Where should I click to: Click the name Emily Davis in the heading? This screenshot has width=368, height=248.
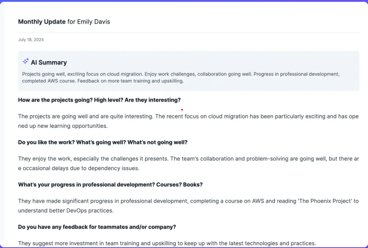pos(94,22)
